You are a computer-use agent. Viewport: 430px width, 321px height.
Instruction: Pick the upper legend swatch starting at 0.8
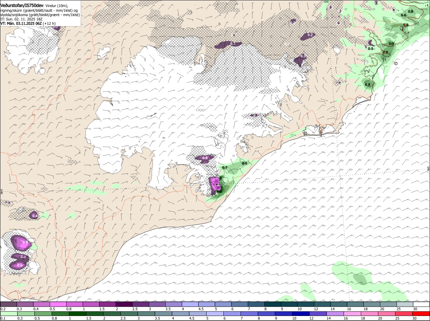click(x=74, y=304)
